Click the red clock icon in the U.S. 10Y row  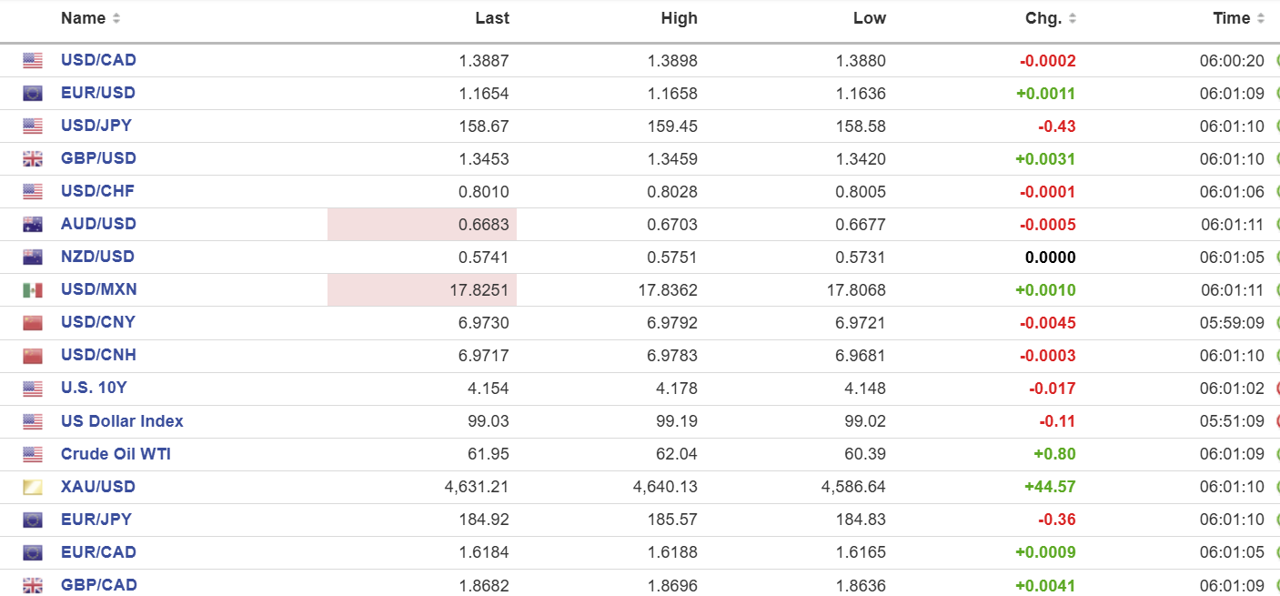(x=1277, y=389)
